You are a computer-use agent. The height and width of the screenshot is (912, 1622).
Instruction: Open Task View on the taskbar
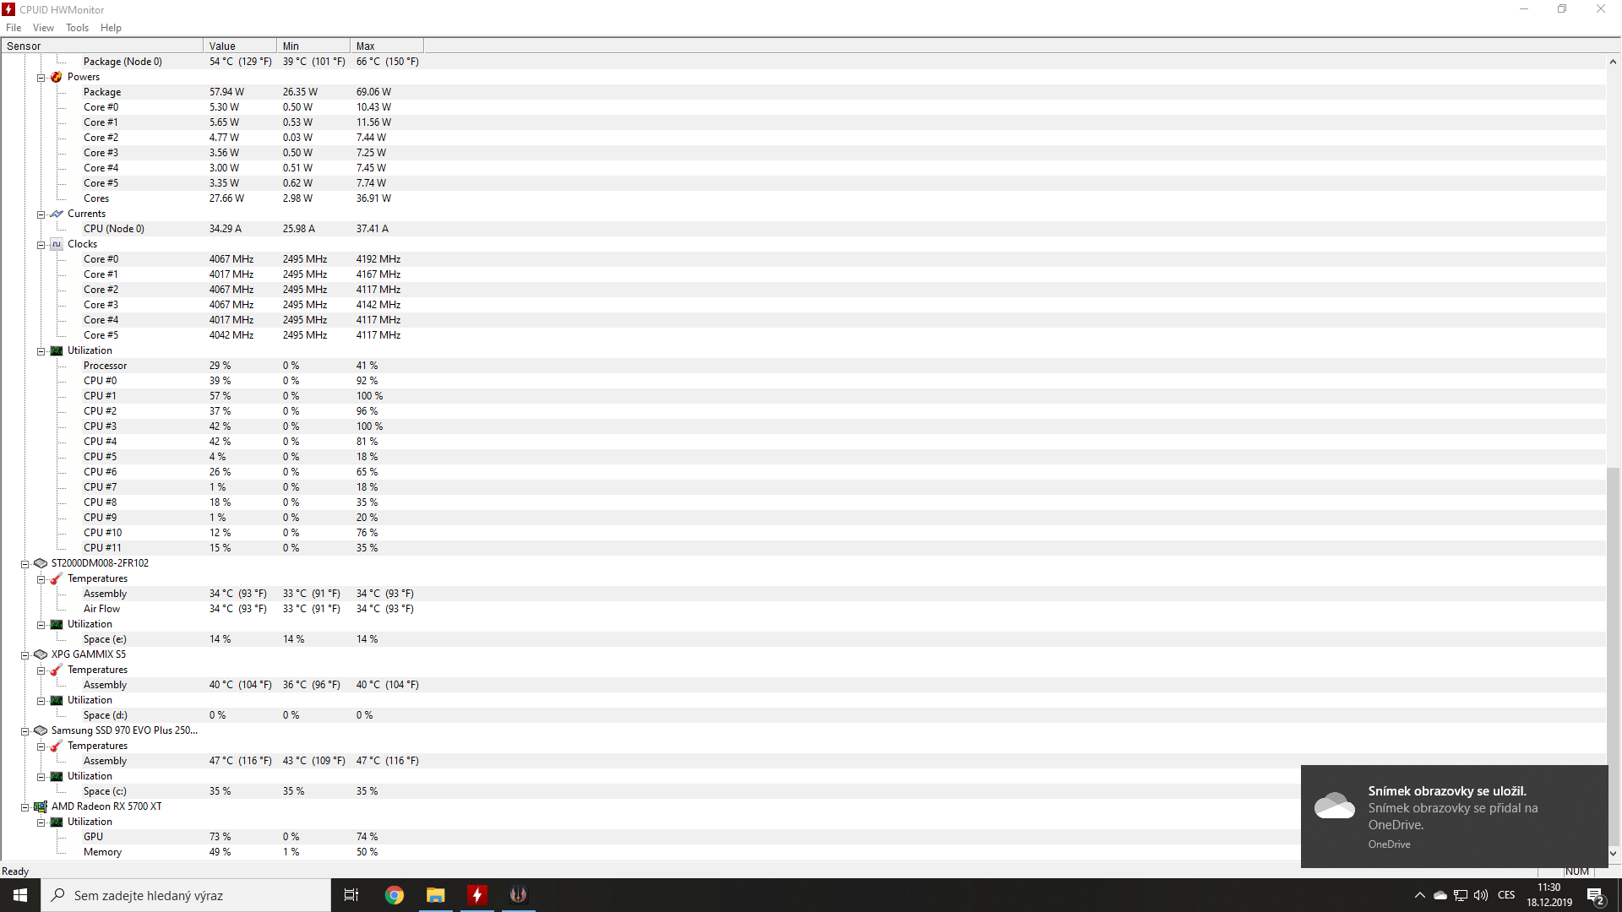(x=351, y=895)
